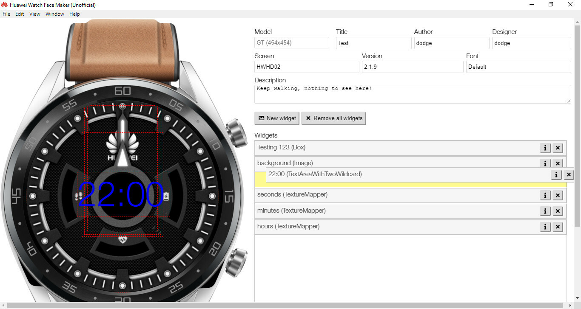Click the horizontal scrollbar at bottom
The height and width of the screenshot is (309, 581).
pos(285,306)
